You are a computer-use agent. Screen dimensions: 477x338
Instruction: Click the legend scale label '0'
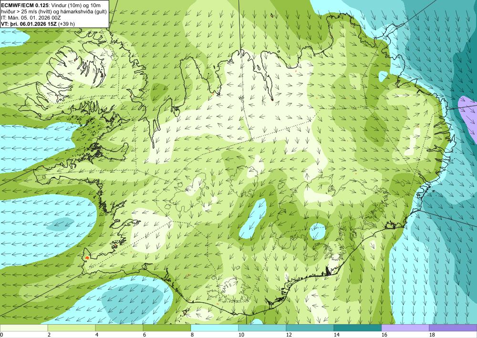tap(1, 335)
